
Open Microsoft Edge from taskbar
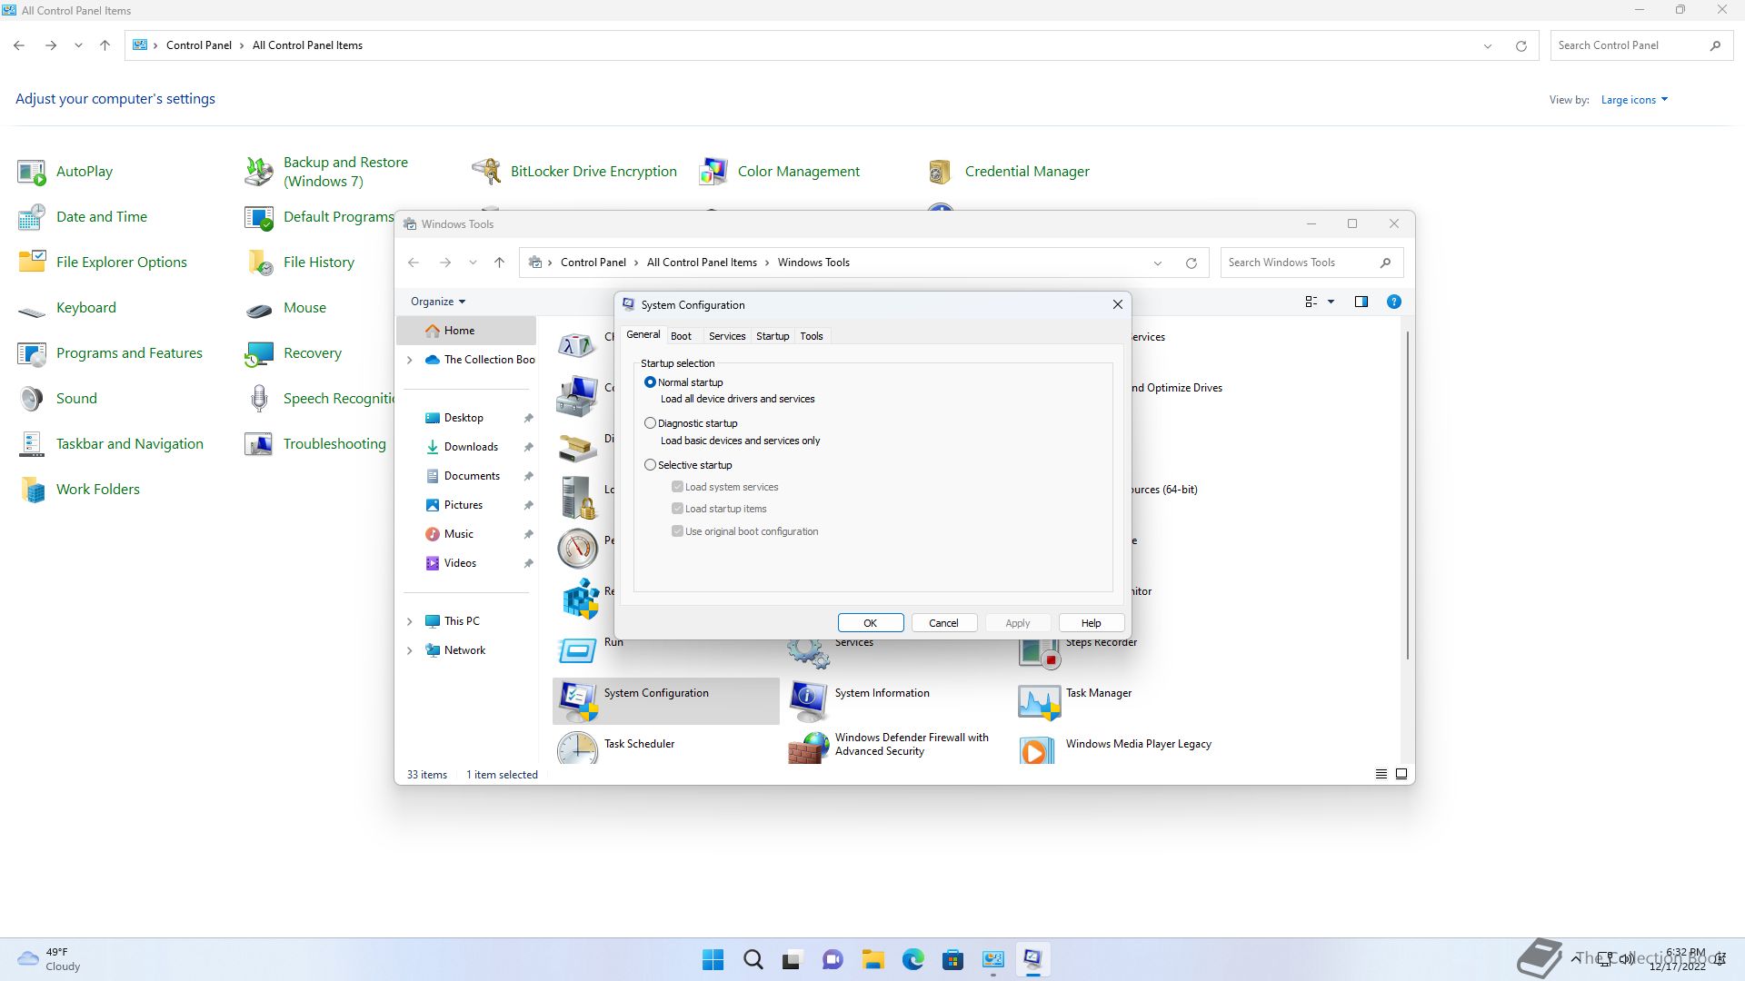[x=912, y=959]
